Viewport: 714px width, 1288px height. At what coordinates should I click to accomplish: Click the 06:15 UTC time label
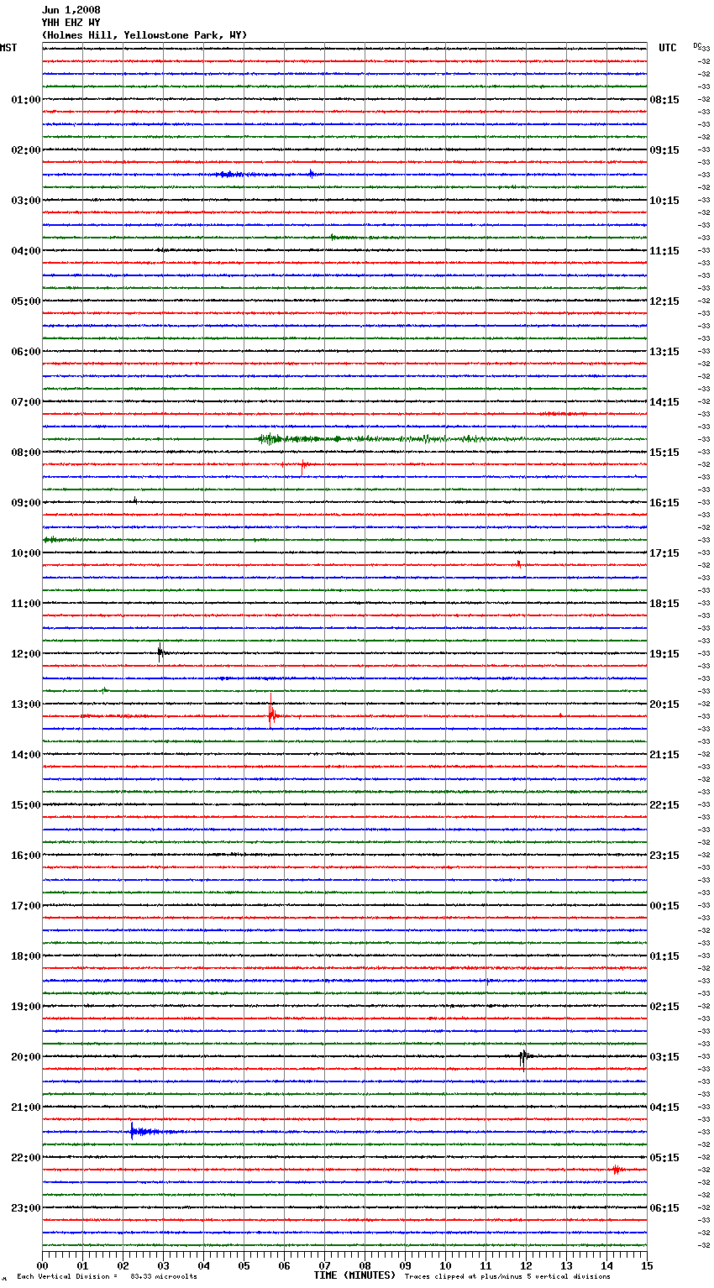[664, 1208]
